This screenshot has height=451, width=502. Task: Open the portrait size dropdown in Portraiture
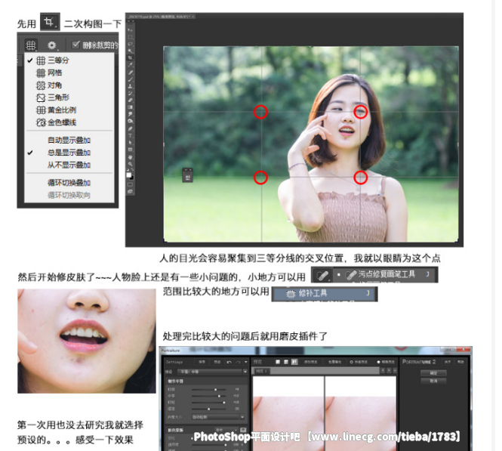click(218, 417)
